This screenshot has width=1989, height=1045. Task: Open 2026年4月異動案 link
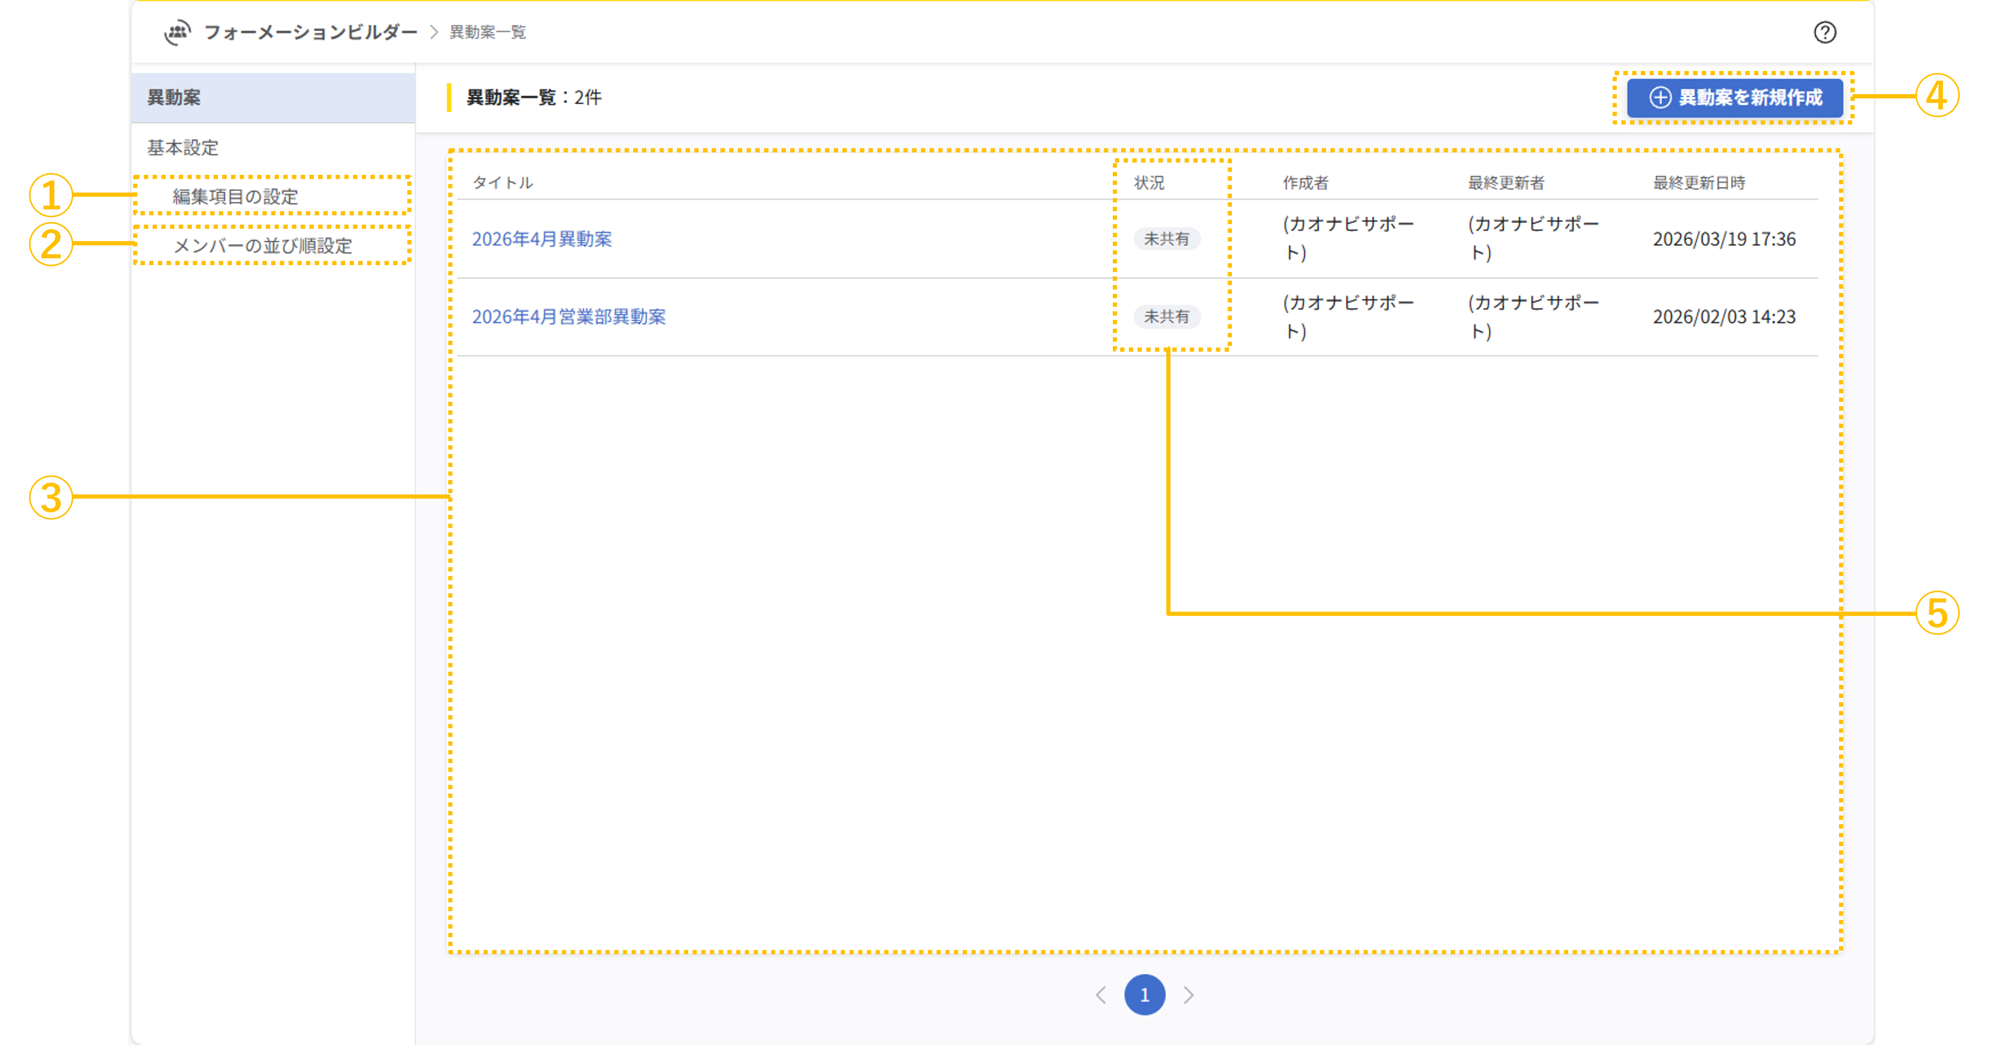tap(541, 239)
